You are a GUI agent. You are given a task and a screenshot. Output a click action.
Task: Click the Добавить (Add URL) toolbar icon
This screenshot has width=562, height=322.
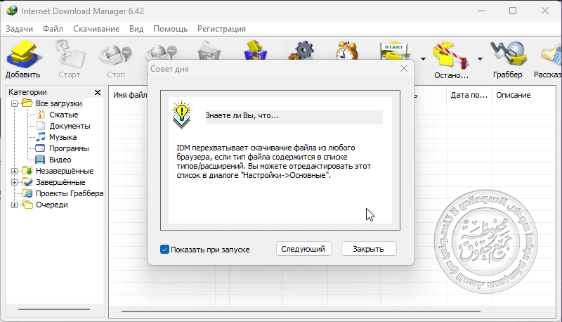23,59
